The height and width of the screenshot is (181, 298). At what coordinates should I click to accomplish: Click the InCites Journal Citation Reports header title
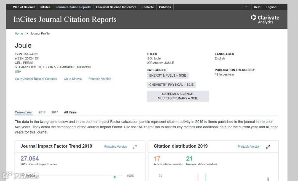(65, 19)
